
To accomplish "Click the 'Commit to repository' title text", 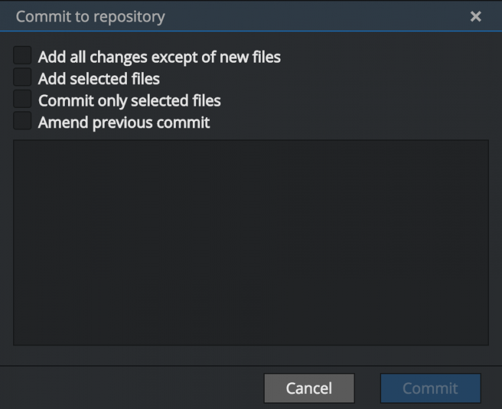I will coord(90,16).
